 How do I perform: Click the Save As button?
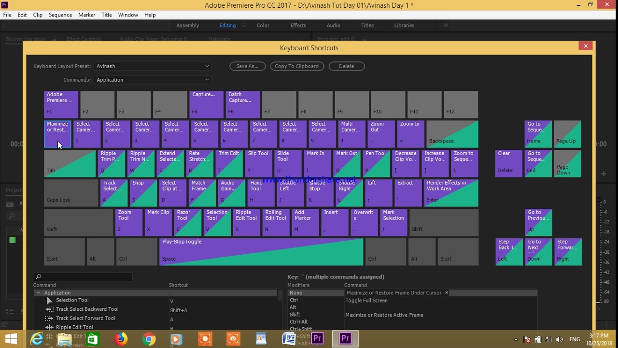pos(248,66)
